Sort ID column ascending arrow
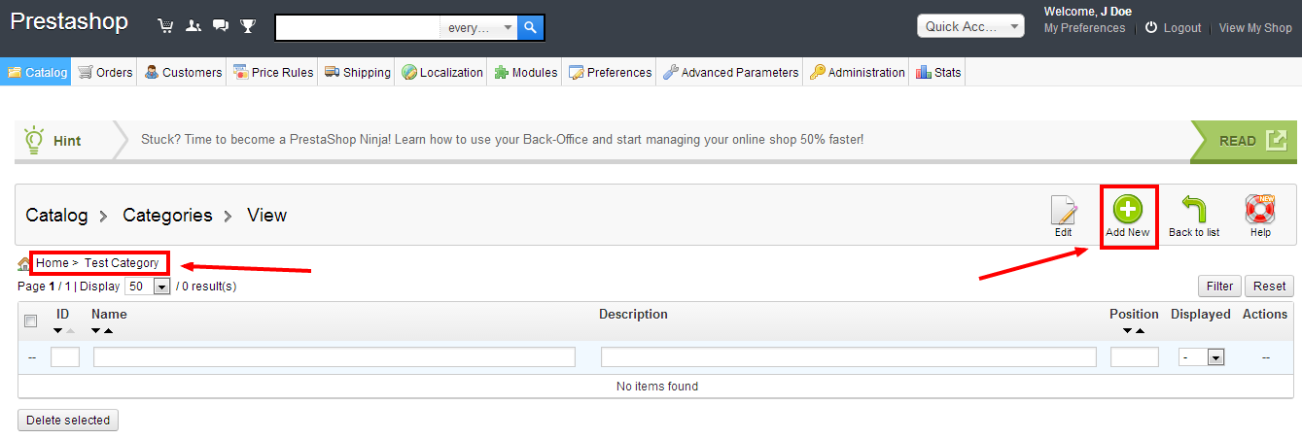This screenshot has height=439, width=1302. click(69, 331)
